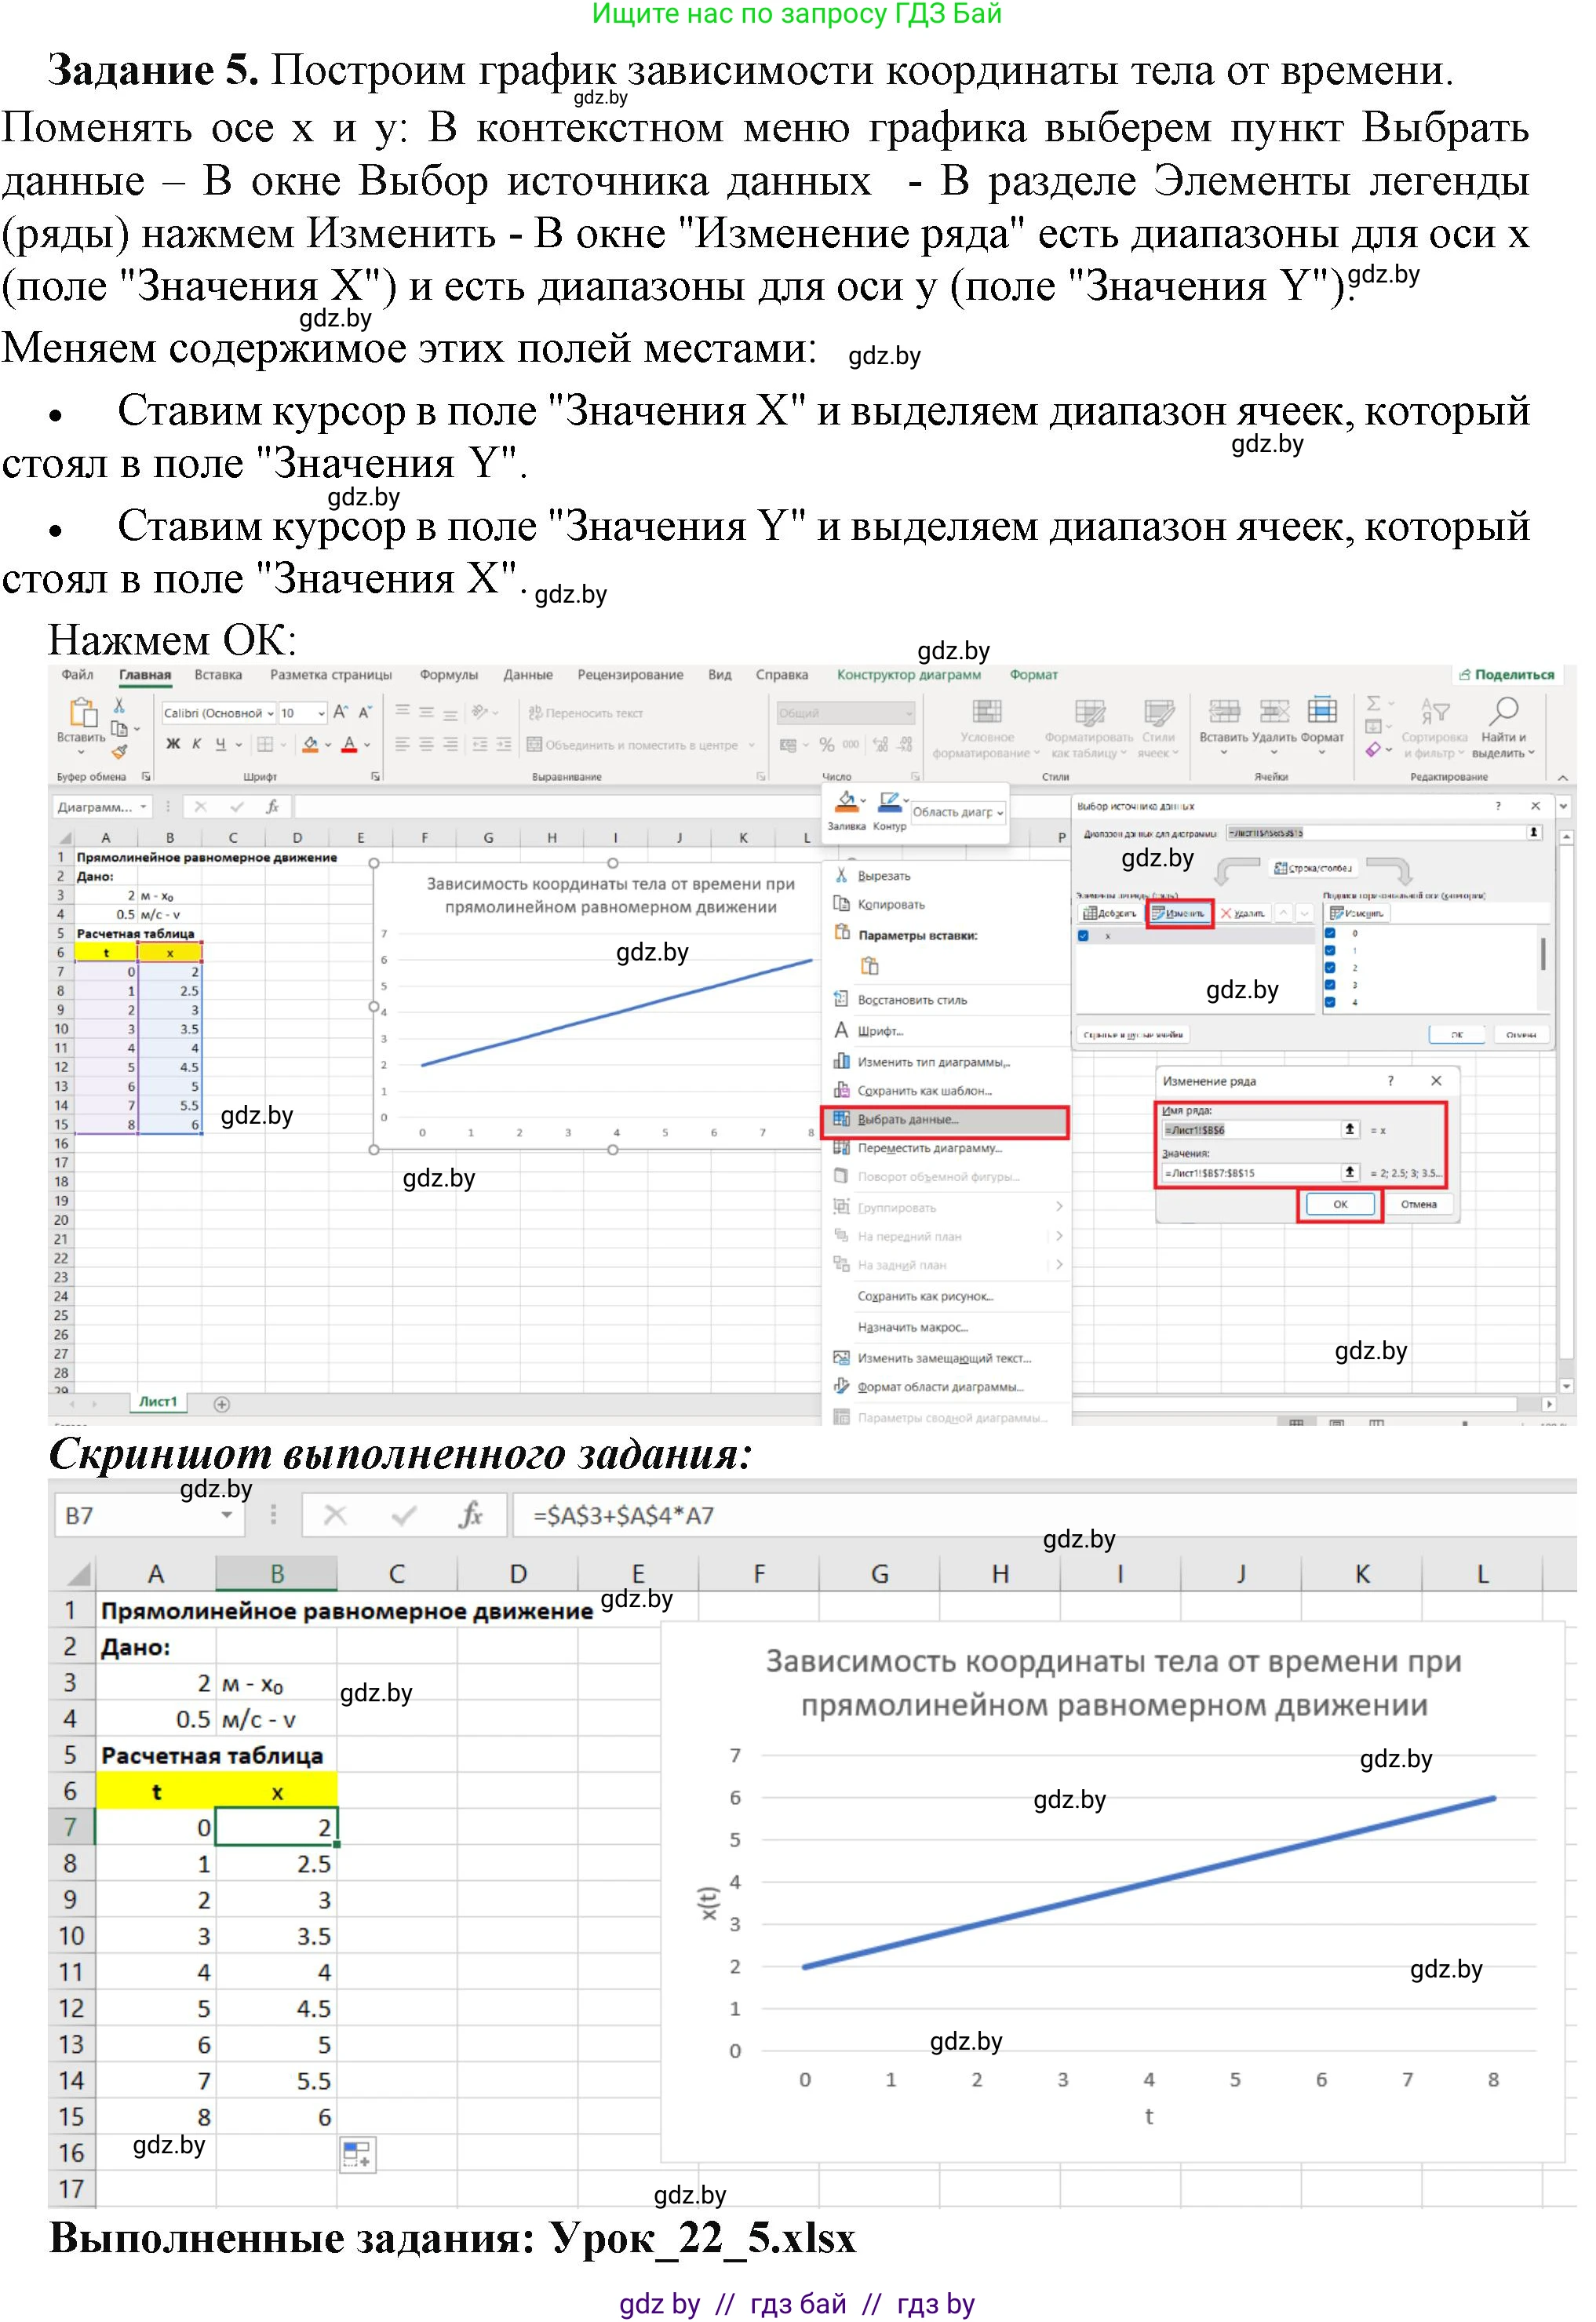
Task: Uncheck category 4 in axis labels list
Action: point(1330,1002)
